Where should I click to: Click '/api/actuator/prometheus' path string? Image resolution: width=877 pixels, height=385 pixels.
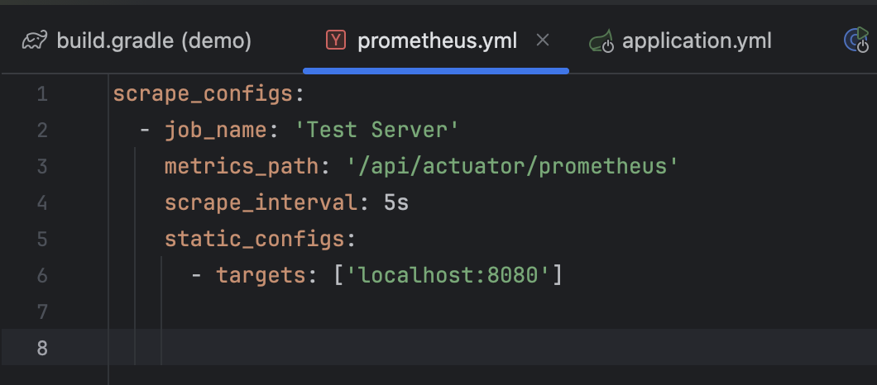click(513, 167)
